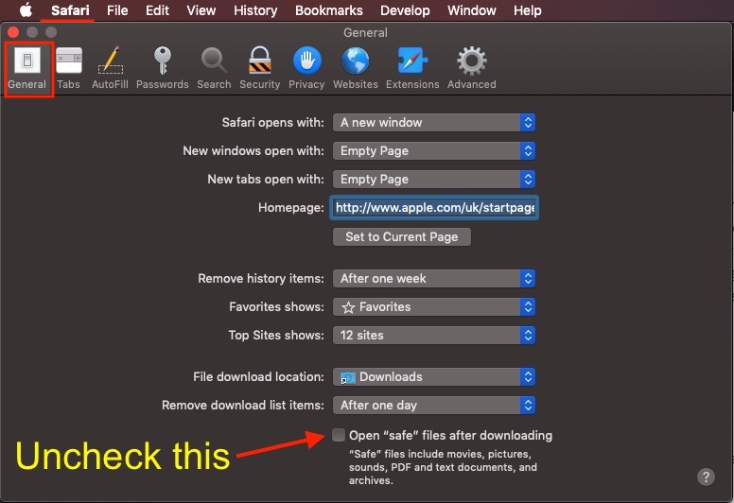Expand the New tabs open with dropdown
Image resolution: width=734 pixels, height=503 pixels.
pyautogui.click(x=434, y=180)
